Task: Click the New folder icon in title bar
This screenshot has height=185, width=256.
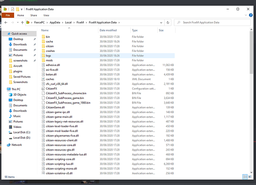Action: [x=17, y=9]
